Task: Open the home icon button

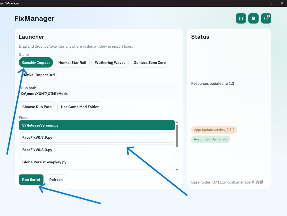Action: pos(241,18)
